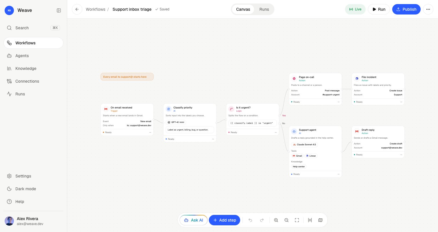Click the Slack icon on Page on-call
The width and height of the screenshot is (438, 232).
pyautogui.click(x=294, y=79)
